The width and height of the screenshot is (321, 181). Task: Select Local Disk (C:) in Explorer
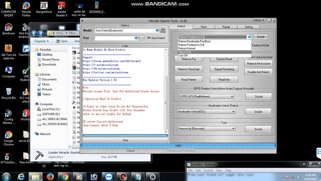tap(51, 109)
